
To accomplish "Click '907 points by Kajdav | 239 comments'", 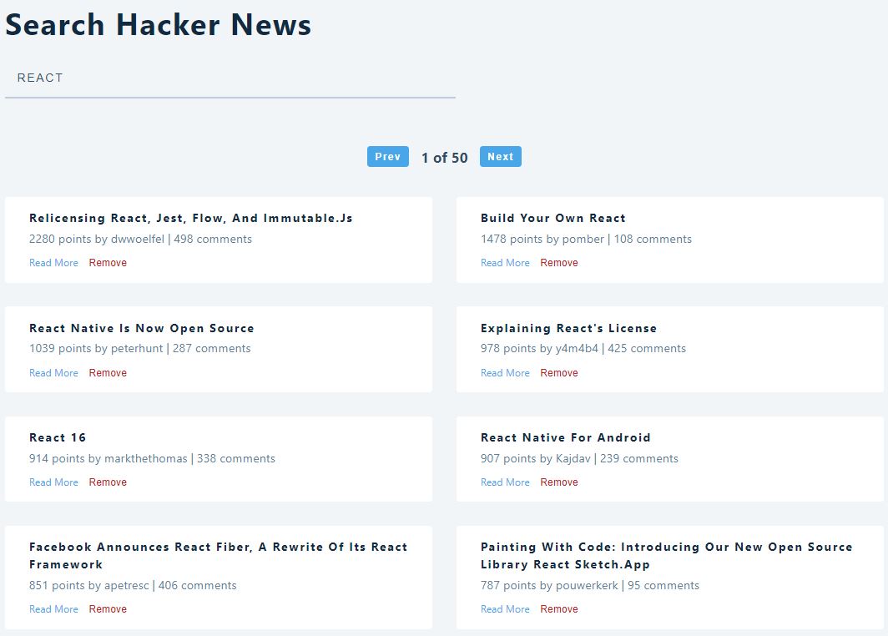I will tap(579, 458).
